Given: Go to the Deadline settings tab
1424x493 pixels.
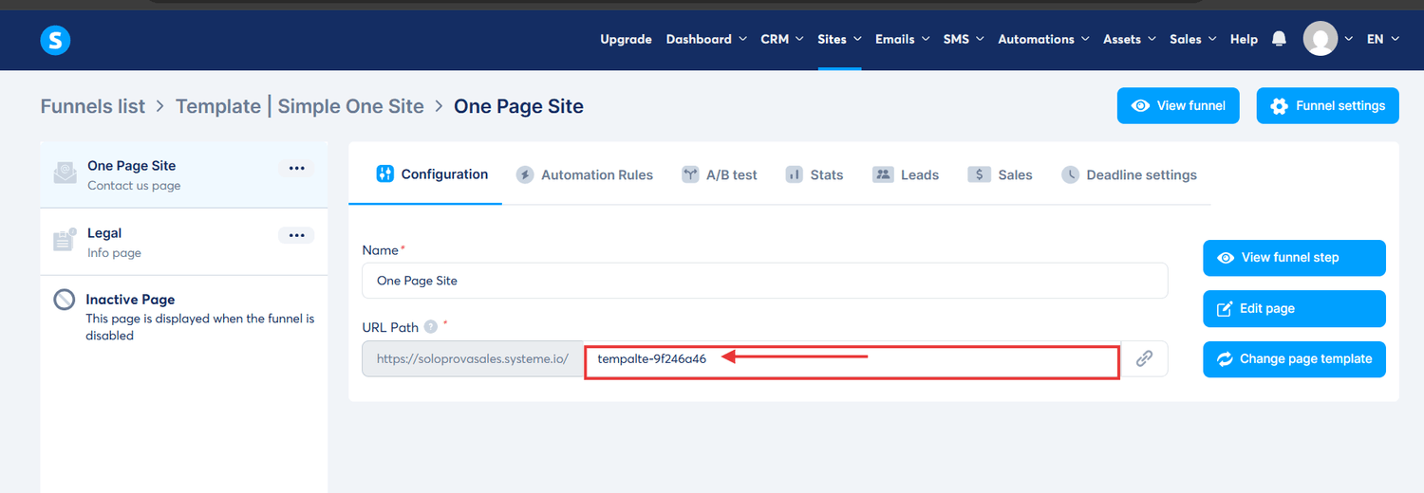Looking at the screenshot, I should point(1130,174).
